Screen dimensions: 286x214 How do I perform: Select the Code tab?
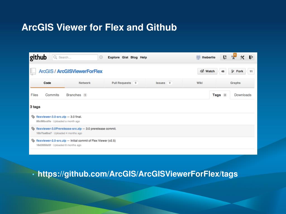47,83
